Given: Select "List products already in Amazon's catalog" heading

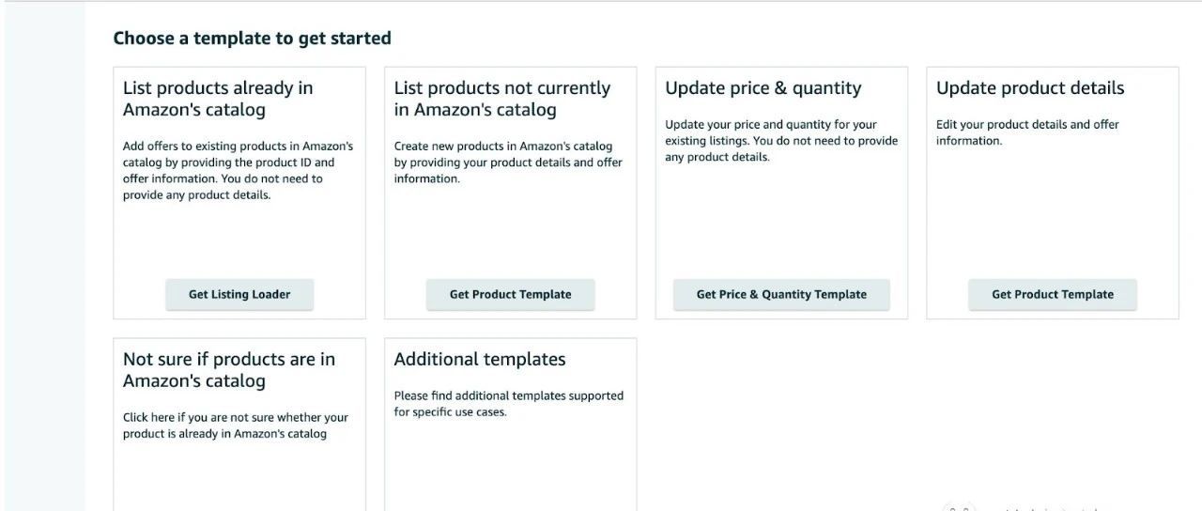Looking at the screenshot, I should 218,99.
